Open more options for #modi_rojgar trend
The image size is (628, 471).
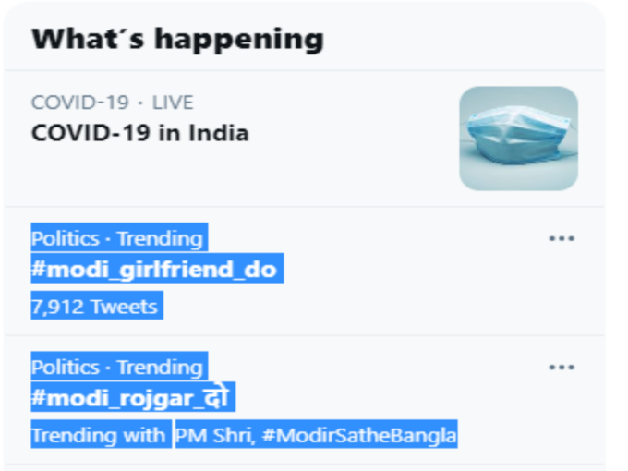click(x=562, y=368)
